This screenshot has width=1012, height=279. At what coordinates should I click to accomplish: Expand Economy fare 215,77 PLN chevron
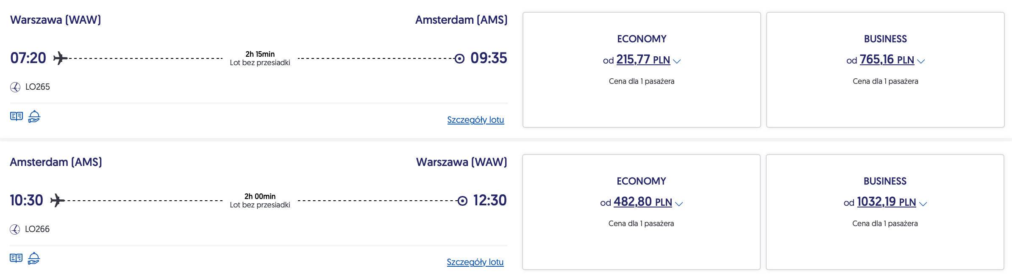677,61
